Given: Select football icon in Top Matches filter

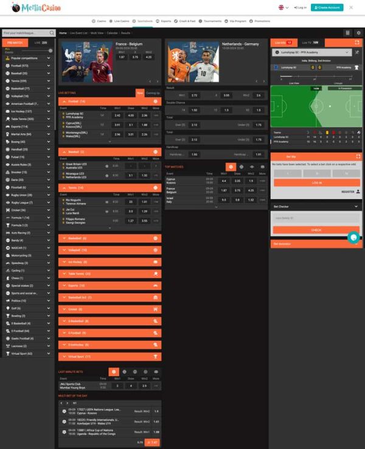Looking at the screenshot, I should click(231, 167).
